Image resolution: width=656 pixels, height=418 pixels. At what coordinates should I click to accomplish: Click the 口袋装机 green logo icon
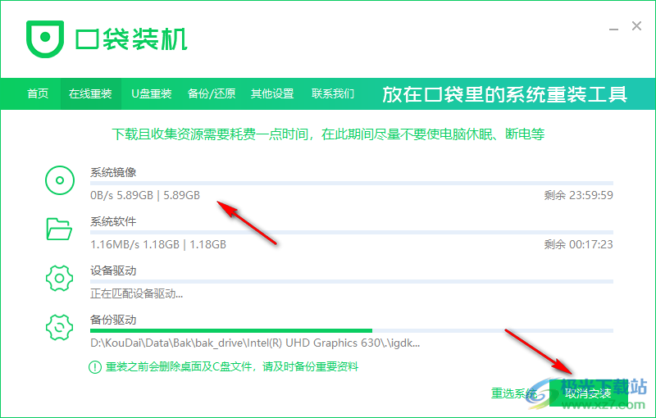[43, 39]
